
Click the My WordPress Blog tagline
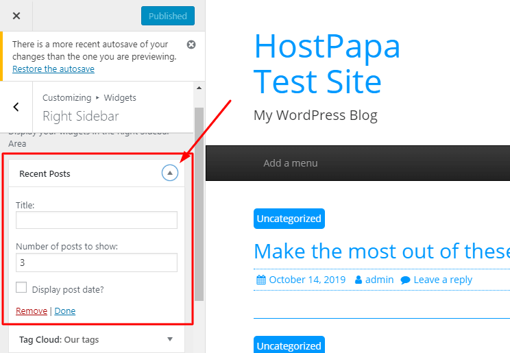point(315,116)
